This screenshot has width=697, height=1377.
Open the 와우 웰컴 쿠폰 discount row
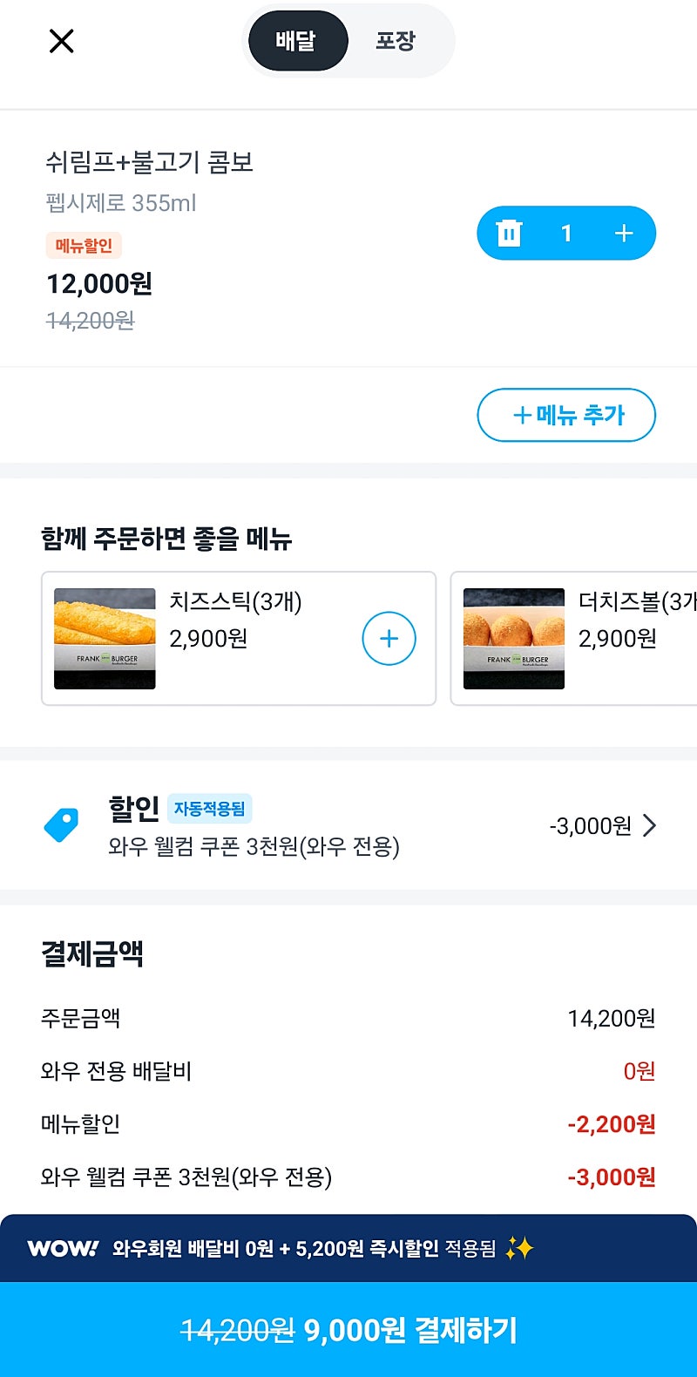tap(254, 846)
